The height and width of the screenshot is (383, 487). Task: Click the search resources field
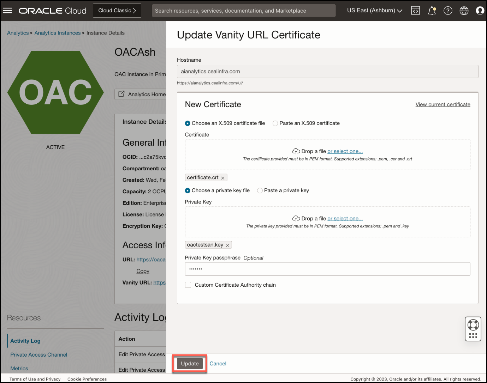click(244, 11)
